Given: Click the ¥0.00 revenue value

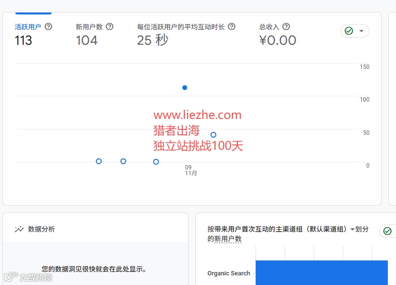Looking at the screenshot, I should pyautogui.click(x=277, y=40).
